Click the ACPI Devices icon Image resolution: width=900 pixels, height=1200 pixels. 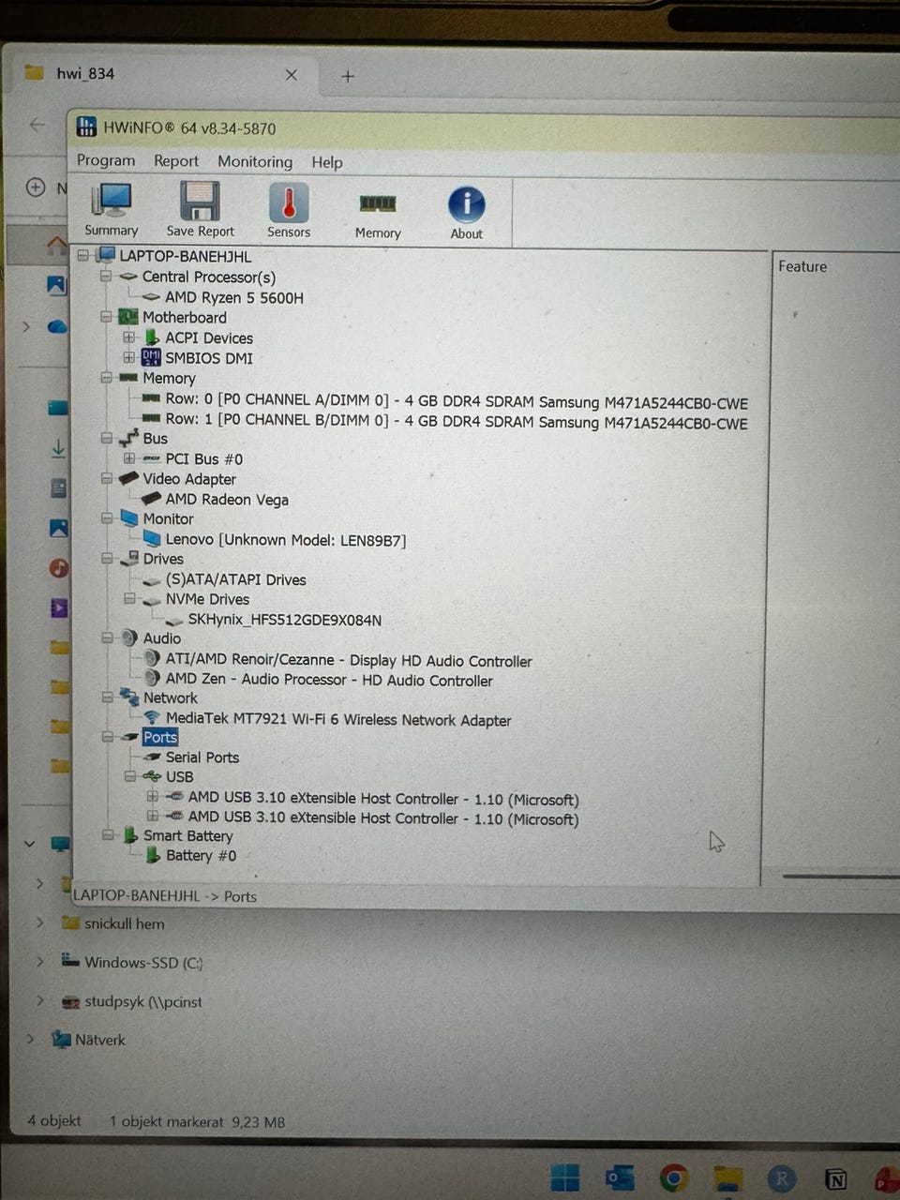[152, 337]
